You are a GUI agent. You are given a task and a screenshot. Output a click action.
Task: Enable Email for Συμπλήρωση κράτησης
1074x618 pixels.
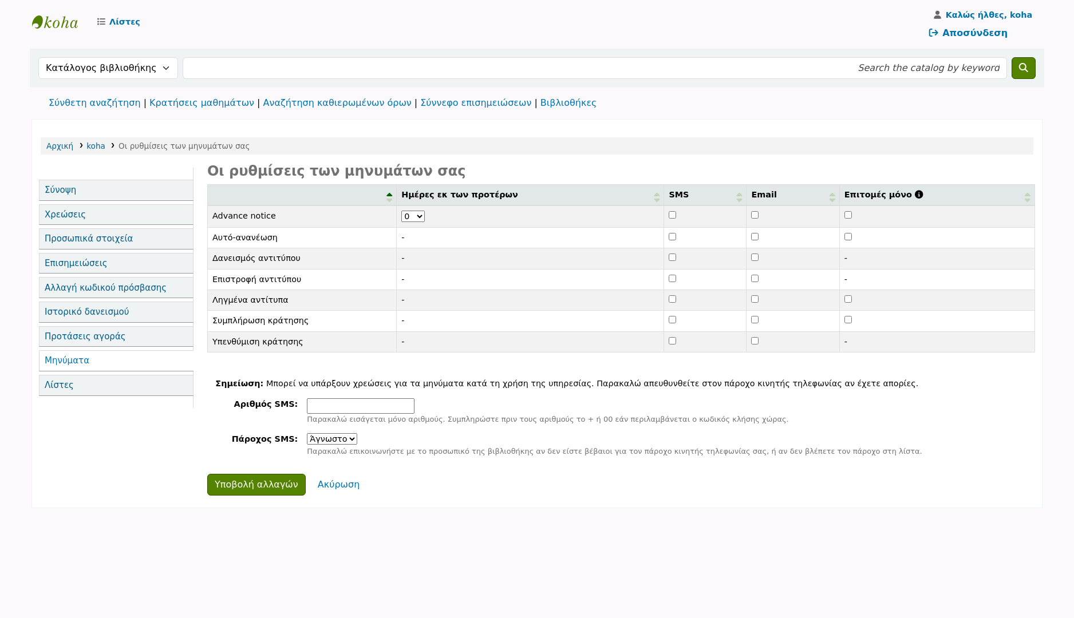point(755,320)
